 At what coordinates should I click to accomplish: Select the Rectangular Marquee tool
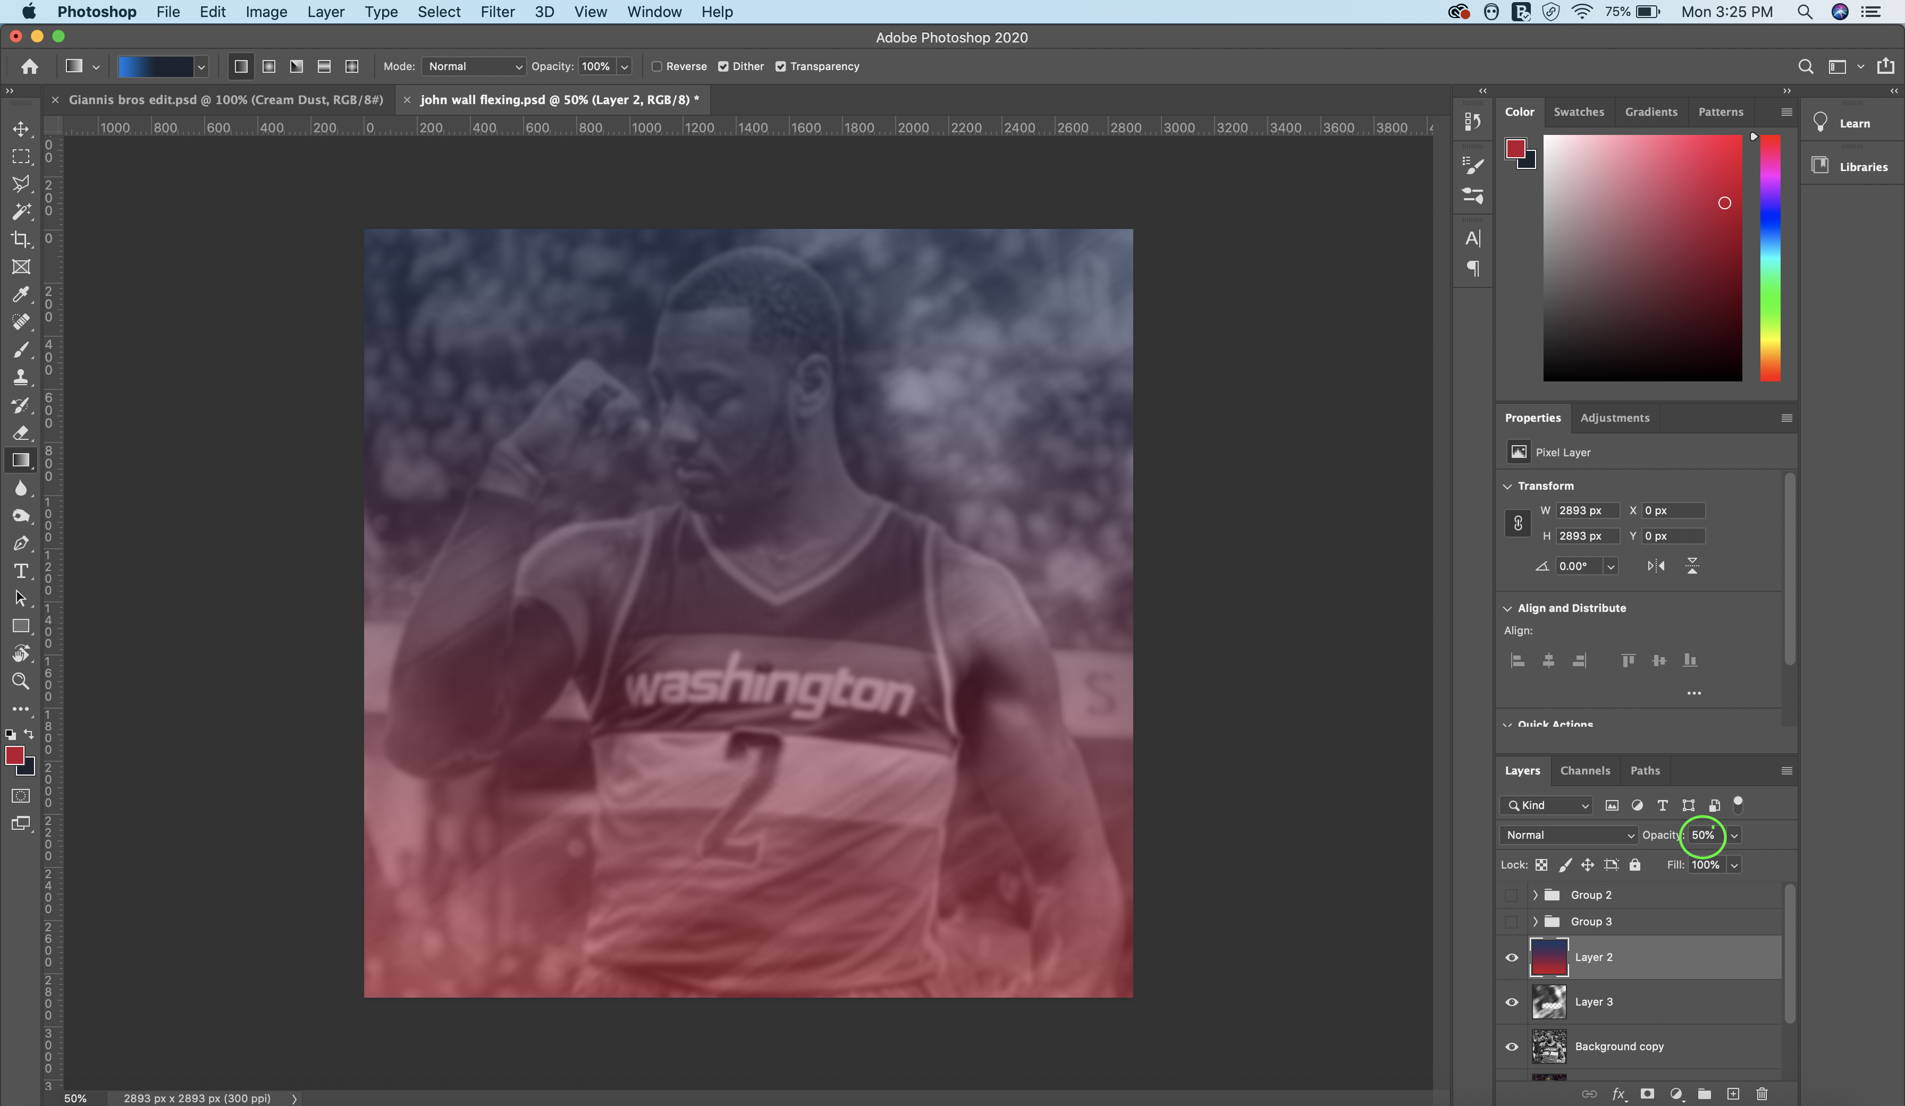(21, 156)
